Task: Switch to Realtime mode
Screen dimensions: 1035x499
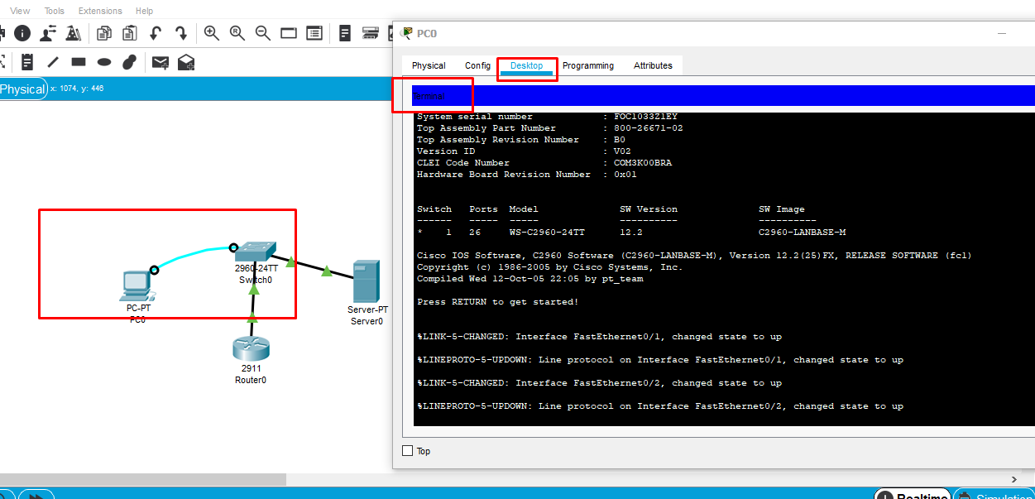Action: pos(913,495)
